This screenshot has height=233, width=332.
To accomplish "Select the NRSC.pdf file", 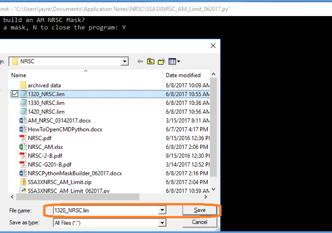I will click(x=39, y=137).
